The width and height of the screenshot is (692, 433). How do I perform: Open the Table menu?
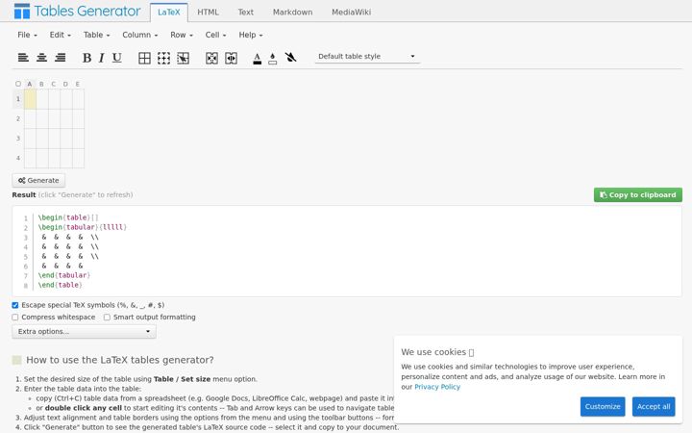(97, 35)
